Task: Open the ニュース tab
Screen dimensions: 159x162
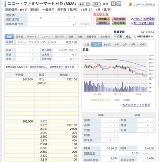Action: [45, 37]
